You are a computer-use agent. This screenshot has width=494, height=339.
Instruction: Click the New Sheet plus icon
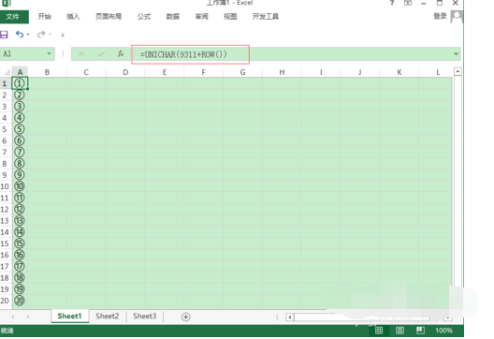186,317
